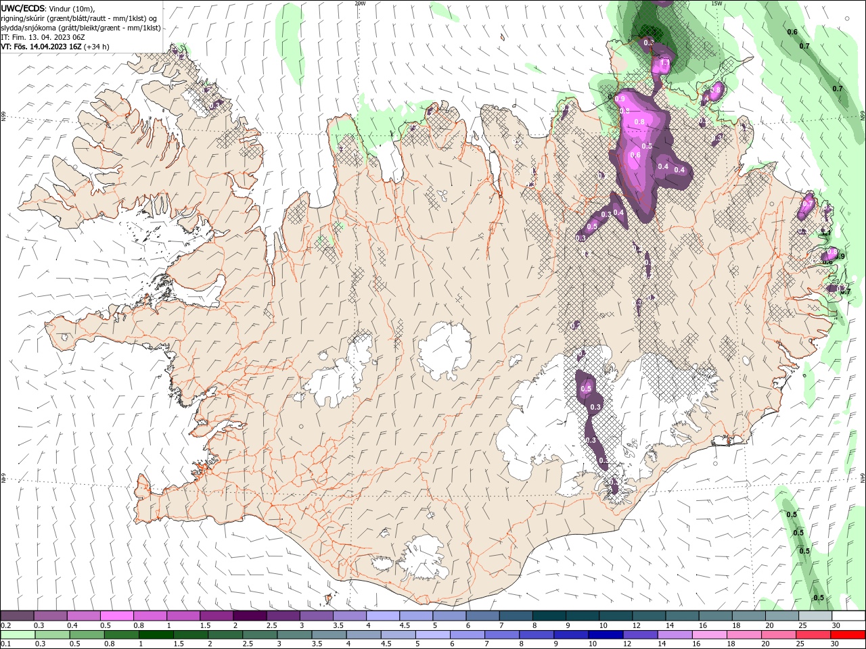
Task: Click the 'UWC/ECDS: Vindur (10m)' title line
Action: click(x=48, y=8)
